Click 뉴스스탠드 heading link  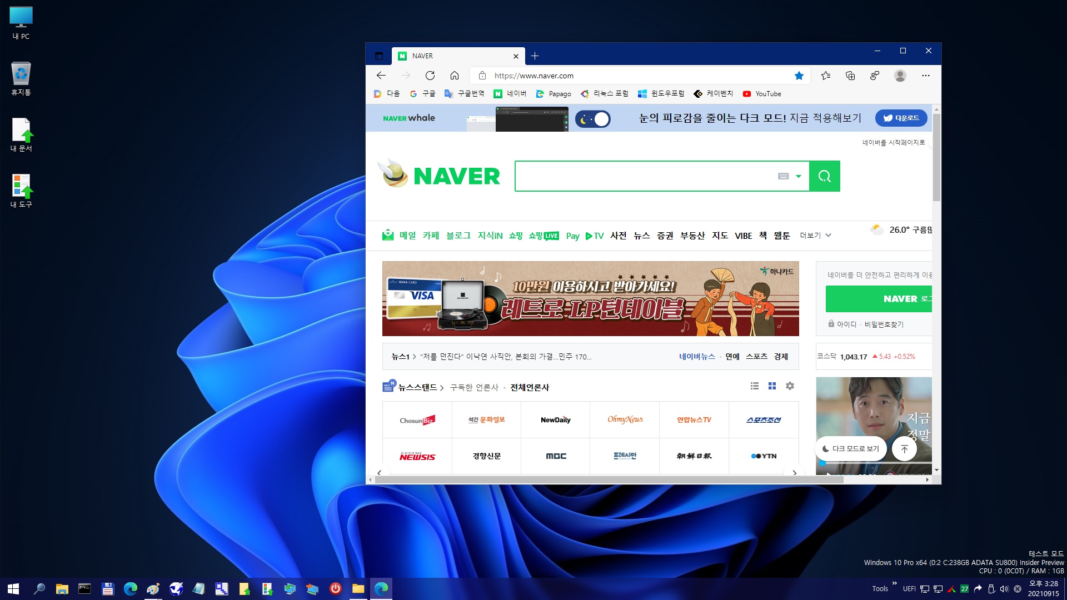(x=417, y=388)
